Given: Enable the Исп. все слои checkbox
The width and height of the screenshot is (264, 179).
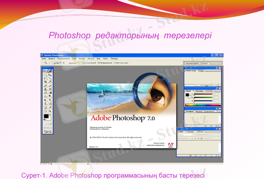Looking at the screenshot, I should click(115, 63).
